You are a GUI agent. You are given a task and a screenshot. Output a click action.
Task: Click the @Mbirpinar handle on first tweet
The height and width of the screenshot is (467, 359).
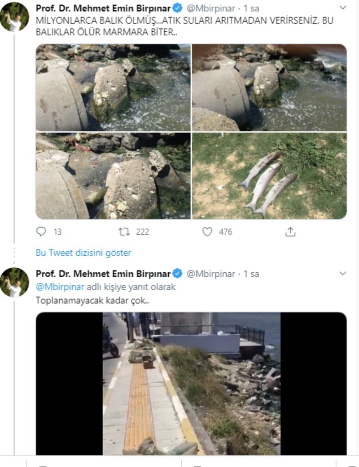pos(210,8)
